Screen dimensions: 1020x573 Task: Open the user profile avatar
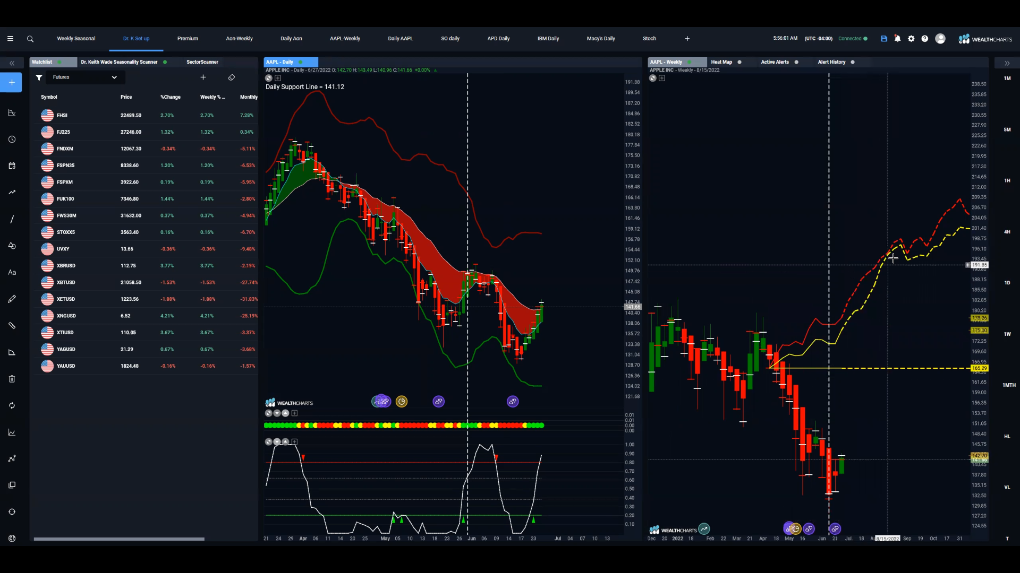pyautogui.click(x=940, y=39)
